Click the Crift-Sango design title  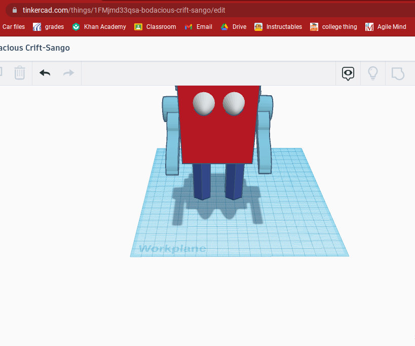[35, 48]
